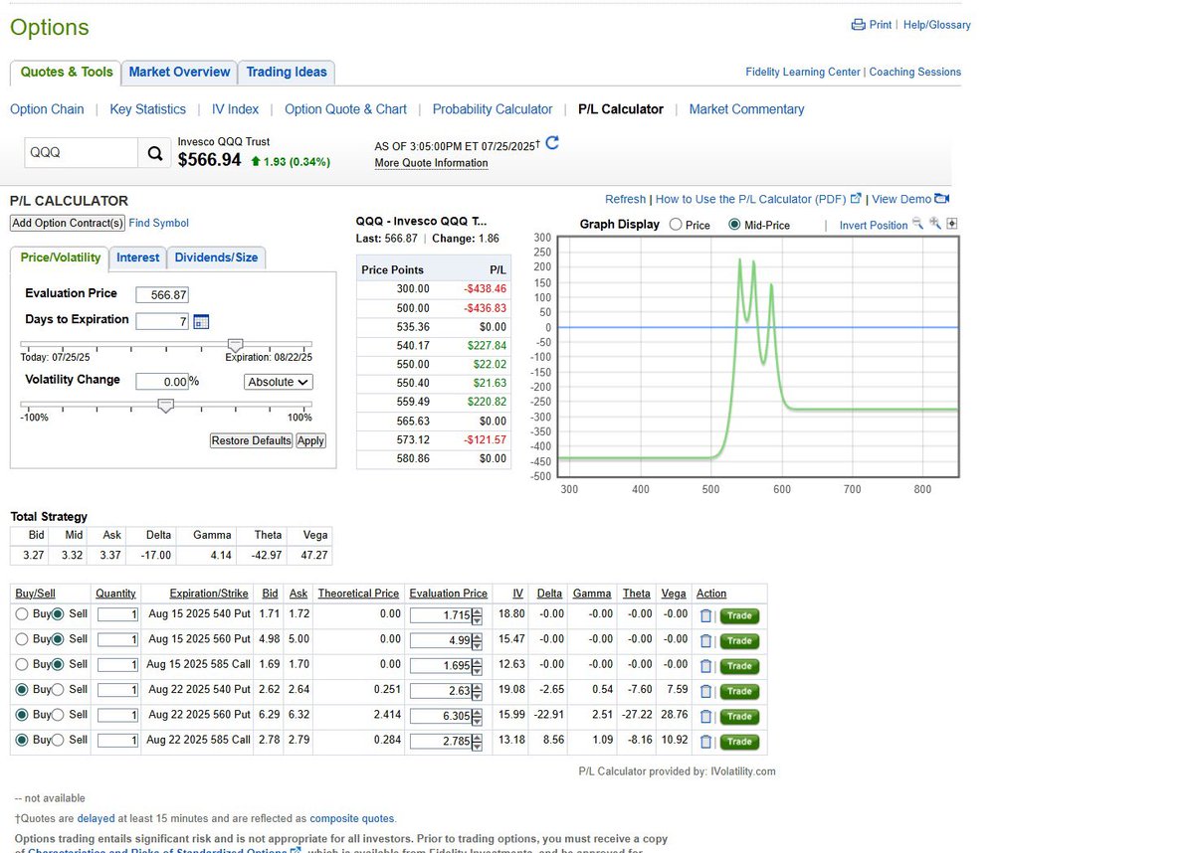Click Trade for Aug 15 2025 560 Put
This screenshot has width=1194, height=853.
739,640
